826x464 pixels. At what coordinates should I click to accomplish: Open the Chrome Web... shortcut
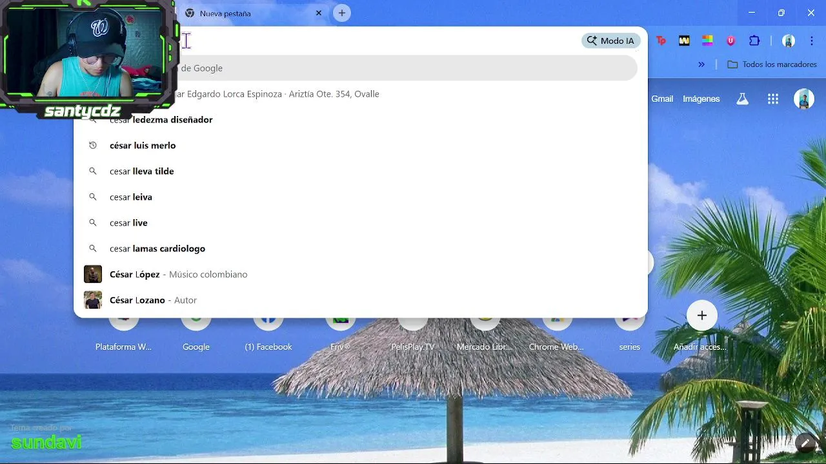click(556, 332)
